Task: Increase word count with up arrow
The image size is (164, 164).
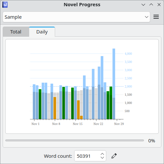Action: coord(102,154)
